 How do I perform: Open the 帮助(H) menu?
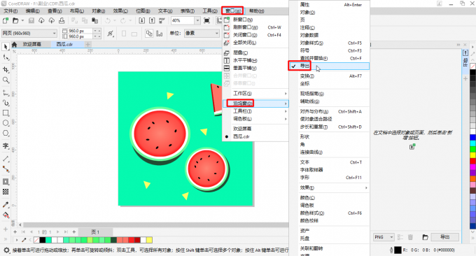click(256, 11)
